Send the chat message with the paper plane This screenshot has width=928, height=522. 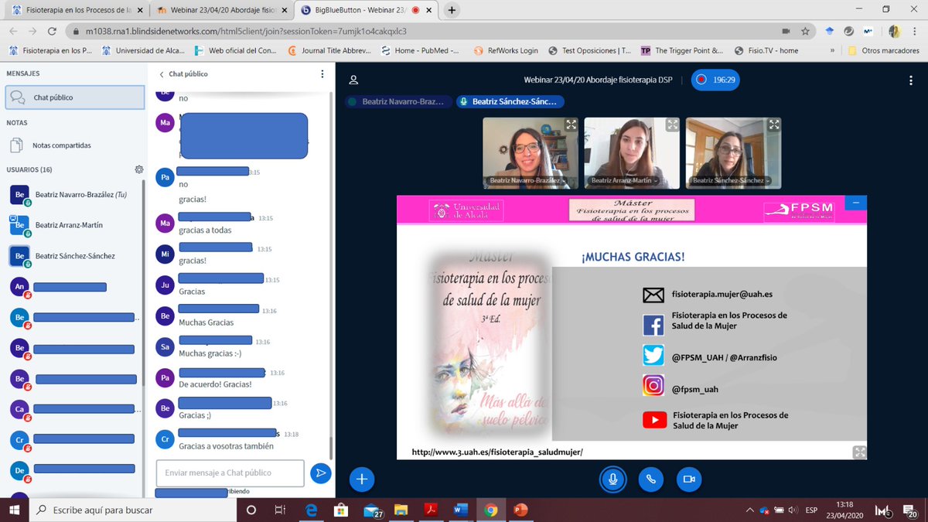(x=321, y=473)
